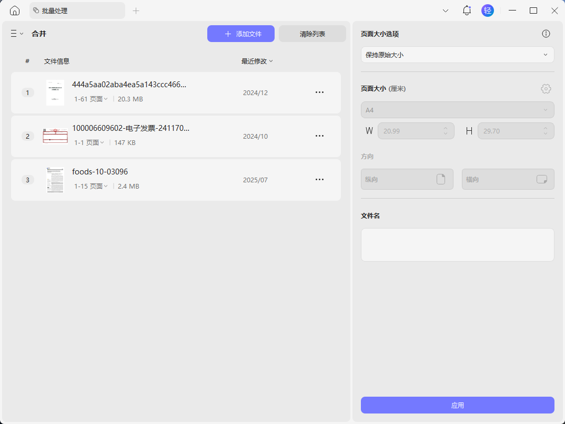This screenshot has height=424, width=565.
Task: Open thumbnail of 444a5aa02aba file
Action: pyautogui.click(x=55, y=92)
